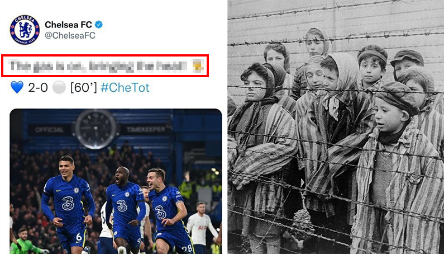444x254 pixels.
Task: Open the @ChelseaFC handle
Action: [70, 35]
